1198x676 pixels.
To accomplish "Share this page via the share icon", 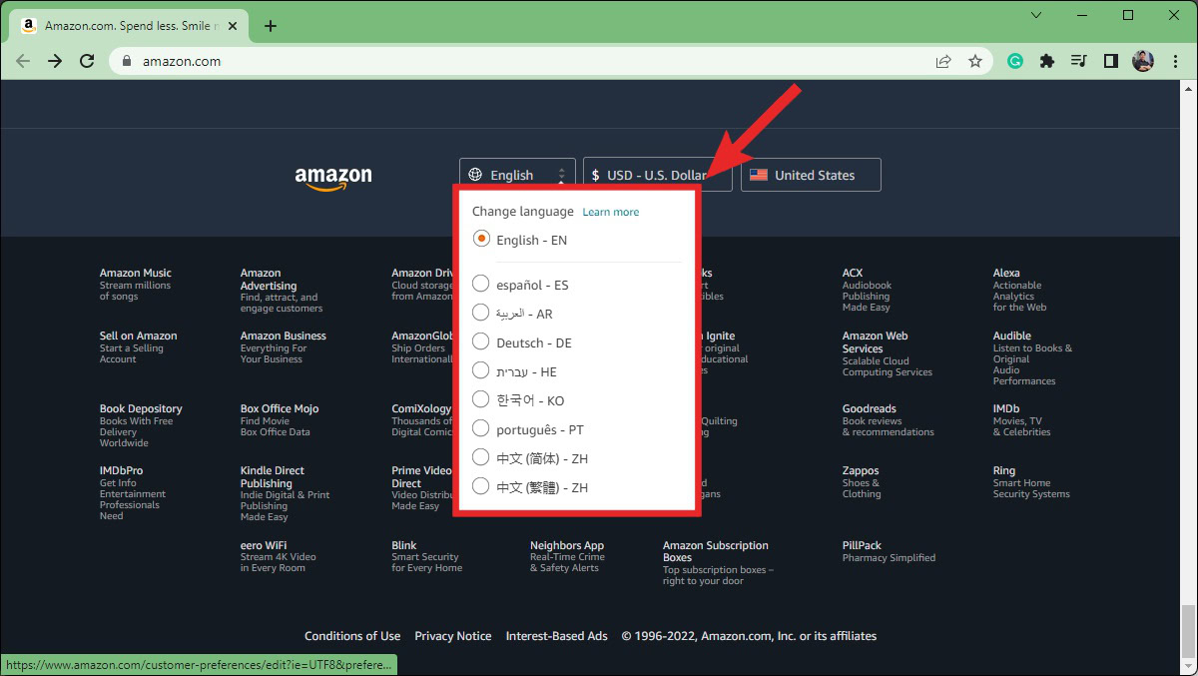I will pyautogui.click(x=943, y=61).
